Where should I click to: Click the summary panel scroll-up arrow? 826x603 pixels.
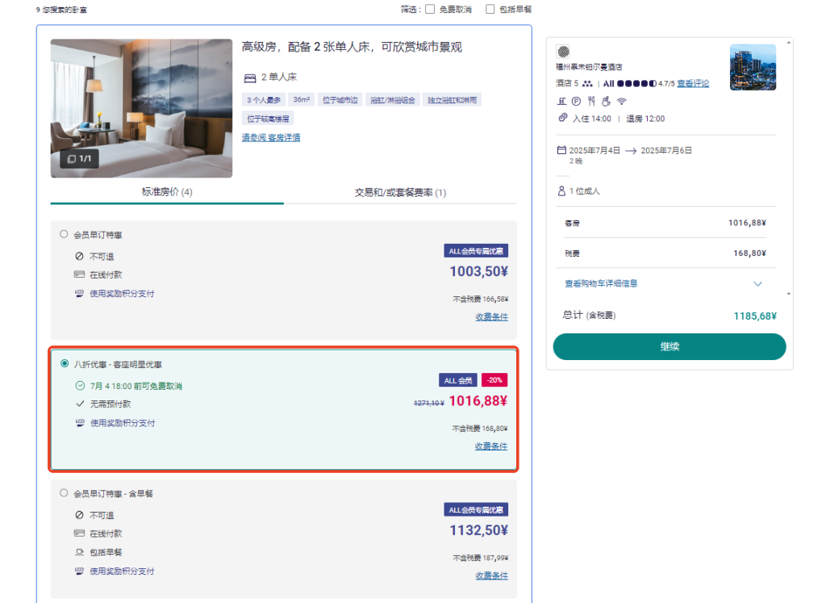(789, 43)
